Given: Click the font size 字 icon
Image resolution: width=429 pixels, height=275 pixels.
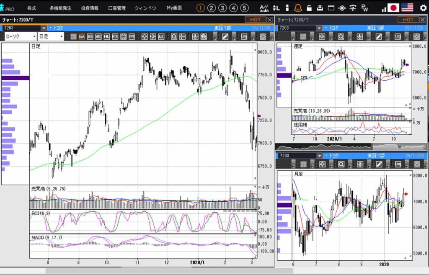Looking at the screenshot, I should click(x=353, y=8).
